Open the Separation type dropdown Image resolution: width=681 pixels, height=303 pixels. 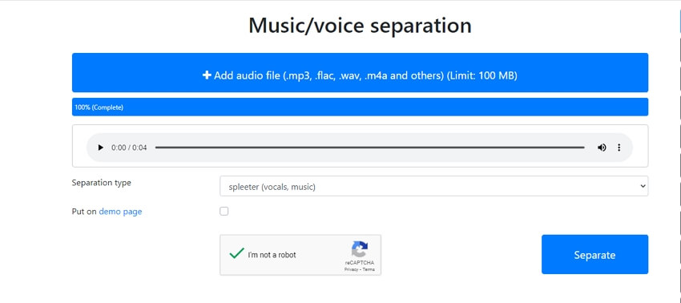point(433,186)
